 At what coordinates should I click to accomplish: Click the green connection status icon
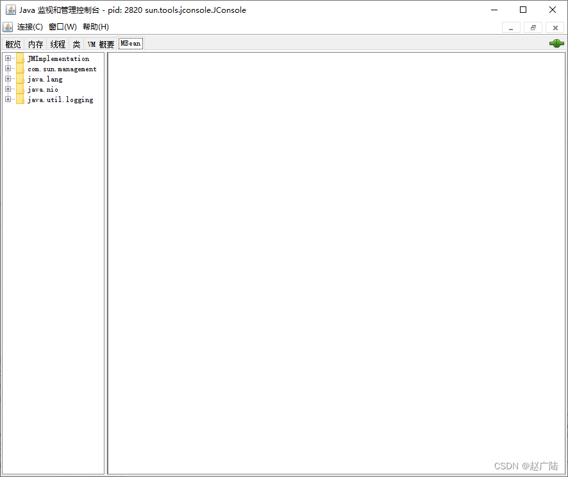[x=556, y=44]
